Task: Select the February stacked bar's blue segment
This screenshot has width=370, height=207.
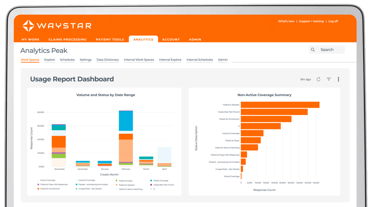Action: point(126,121)
